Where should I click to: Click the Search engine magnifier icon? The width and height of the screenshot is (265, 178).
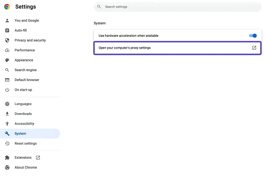[x=7, y=70]
